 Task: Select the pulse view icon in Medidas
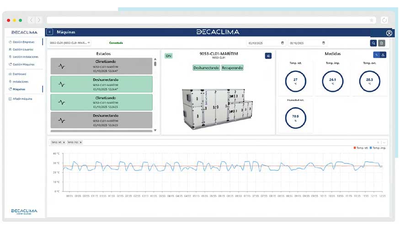[376, 55]
